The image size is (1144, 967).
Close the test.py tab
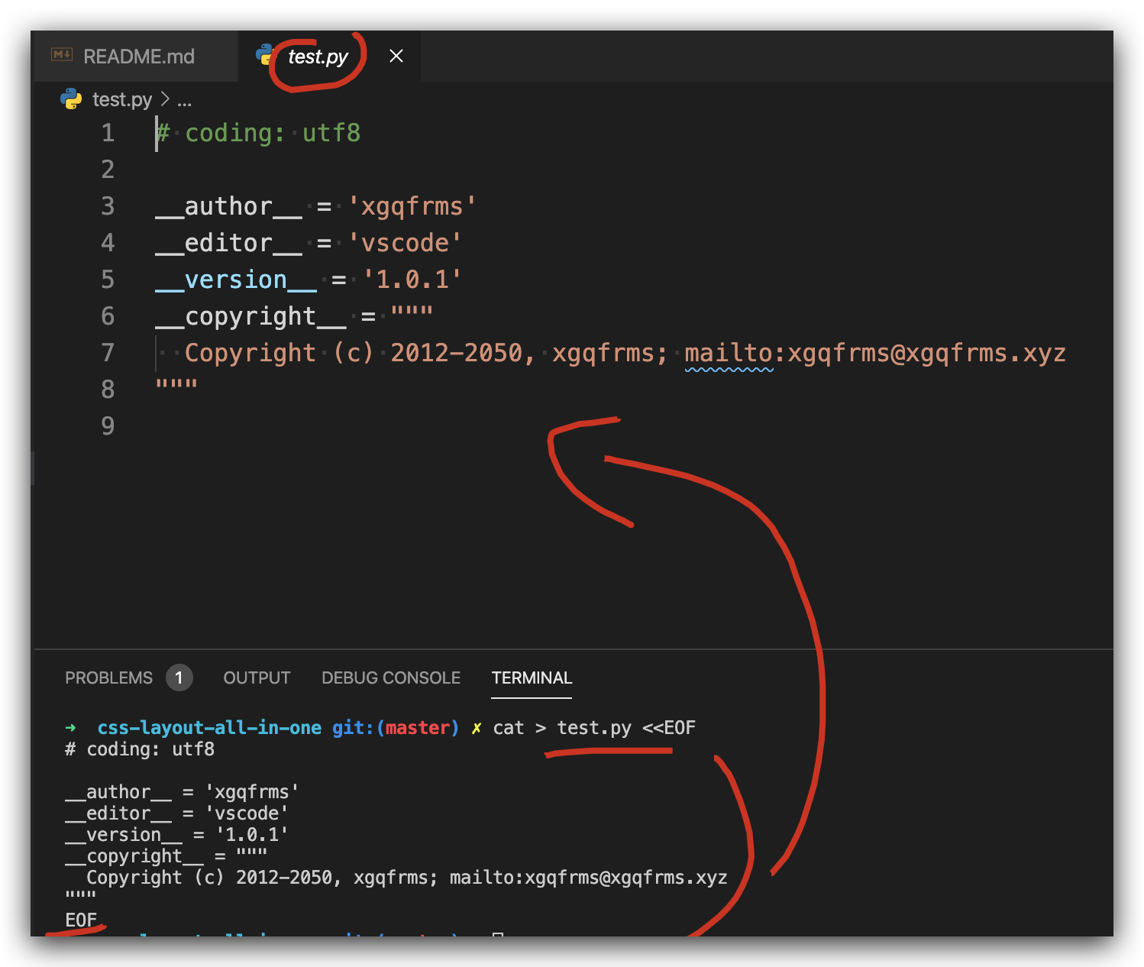[396, 56]
